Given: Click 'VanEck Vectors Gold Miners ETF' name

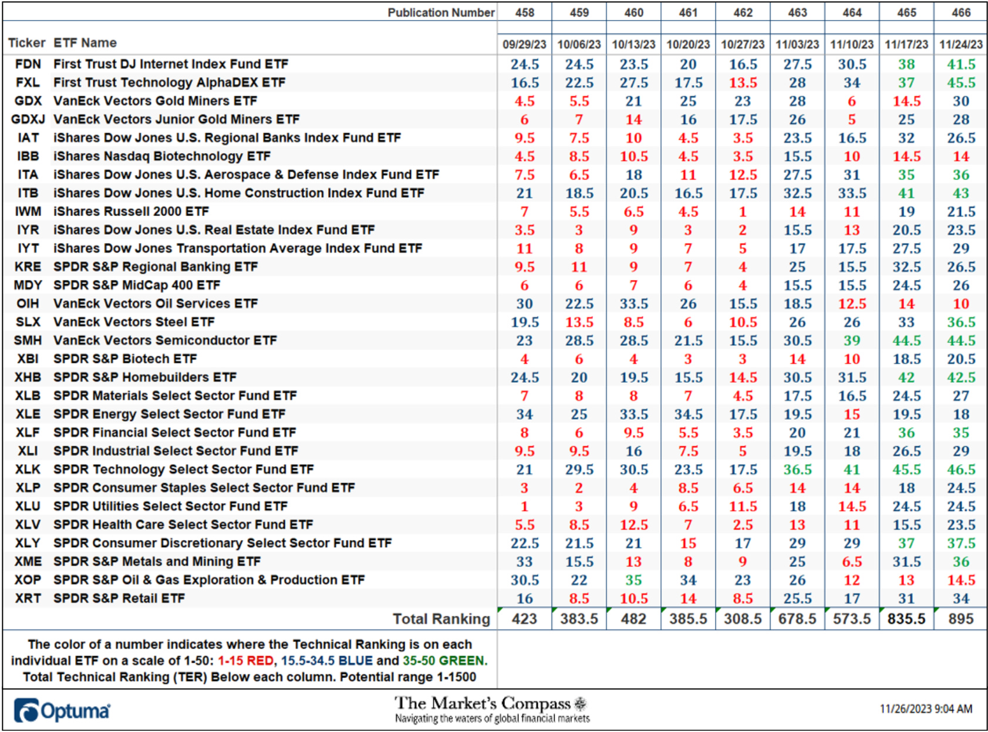Looking at the screenshot, I should [155, 101].
